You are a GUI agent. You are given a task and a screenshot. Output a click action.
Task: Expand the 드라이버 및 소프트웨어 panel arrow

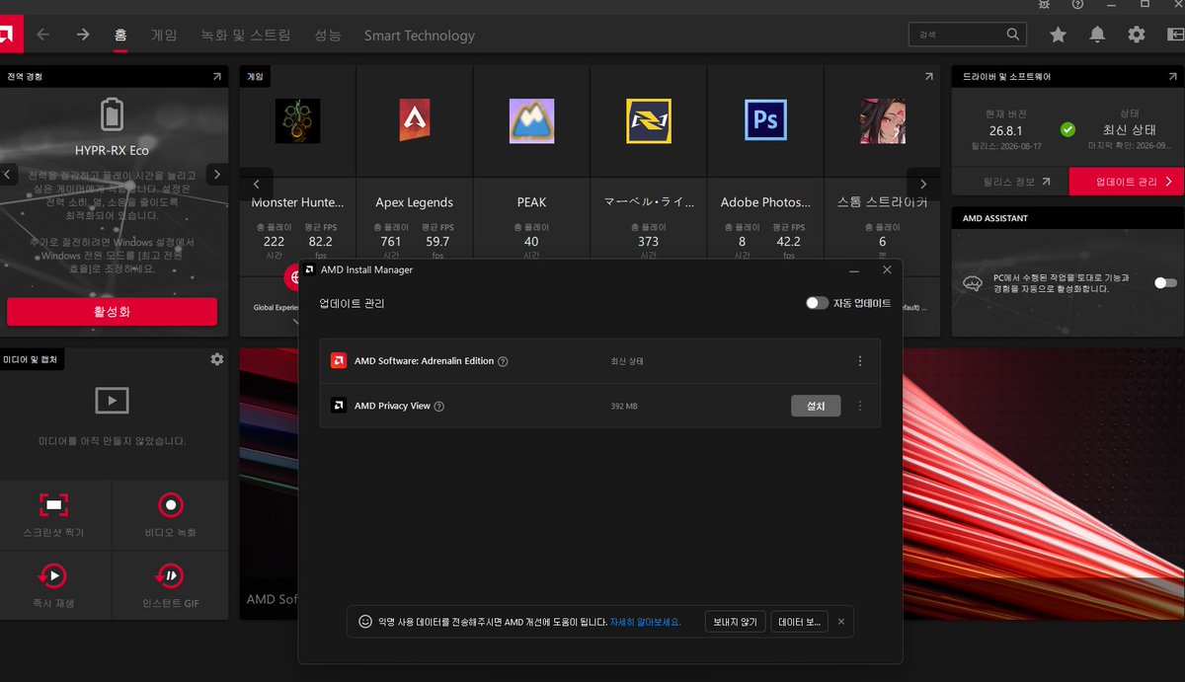(x=1171, y=76)
